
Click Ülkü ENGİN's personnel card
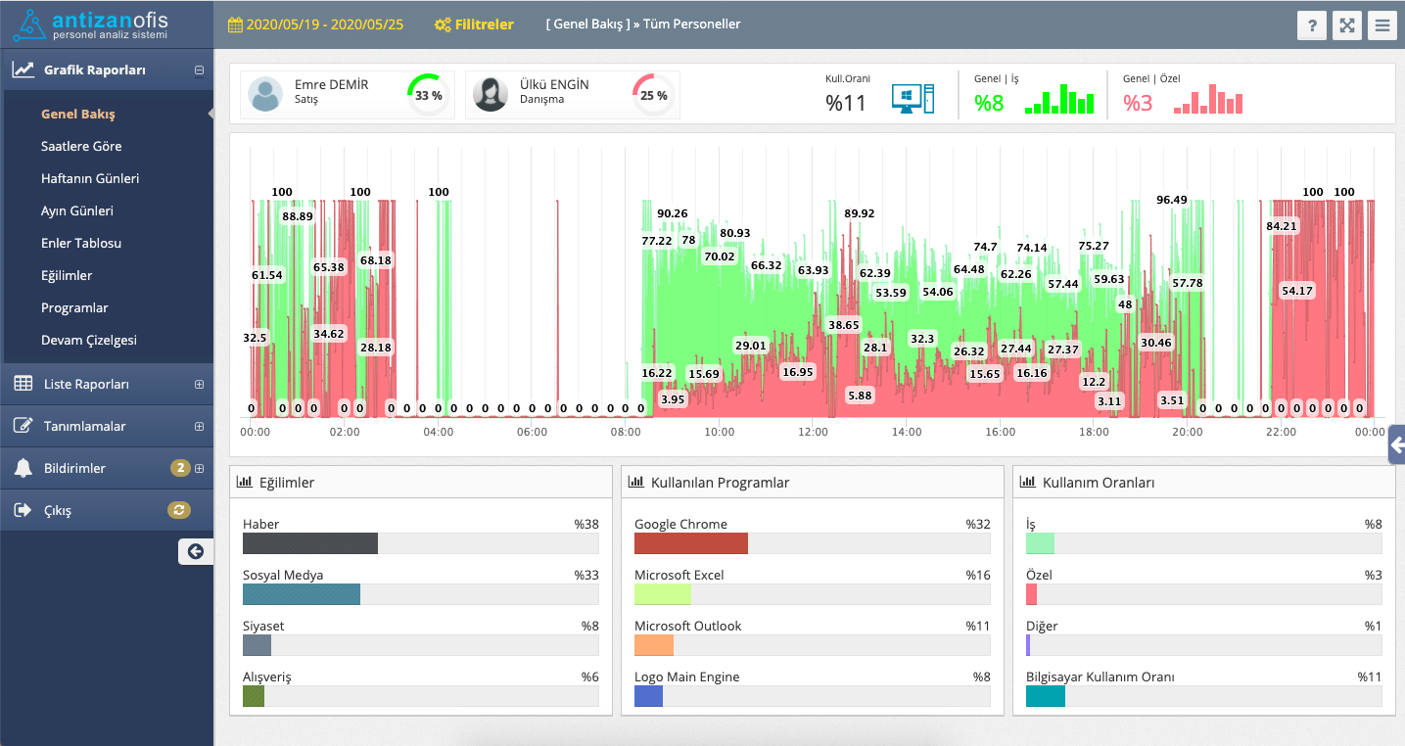572,95
